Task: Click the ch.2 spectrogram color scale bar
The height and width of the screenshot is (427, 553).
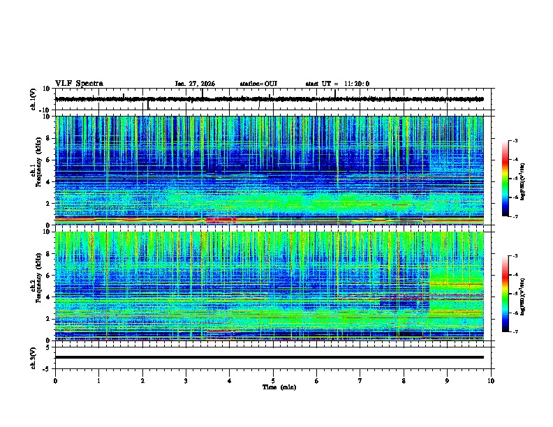Action: (505, 294)
